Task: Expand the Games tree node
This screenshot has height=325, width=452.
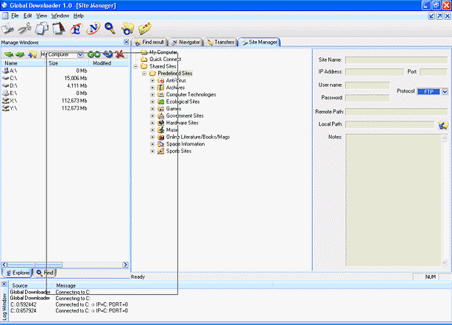Action: coord(152,109)
